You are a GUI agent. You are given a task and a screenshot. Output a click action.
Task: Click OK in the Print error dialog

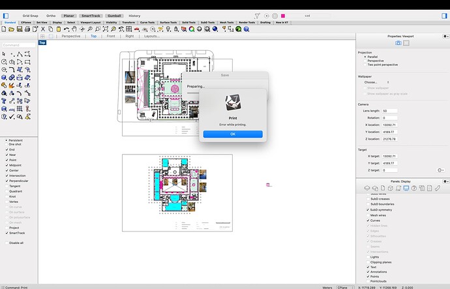point(233,134)
